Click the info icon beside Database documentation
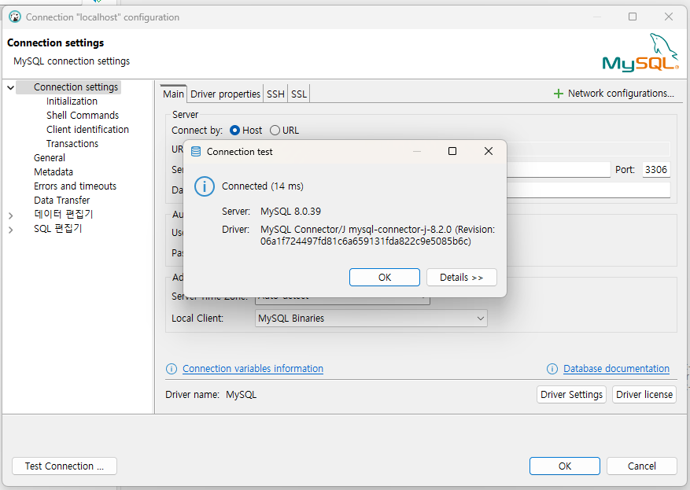The height and width of the screenshot is (490, 690). point(552,369)
